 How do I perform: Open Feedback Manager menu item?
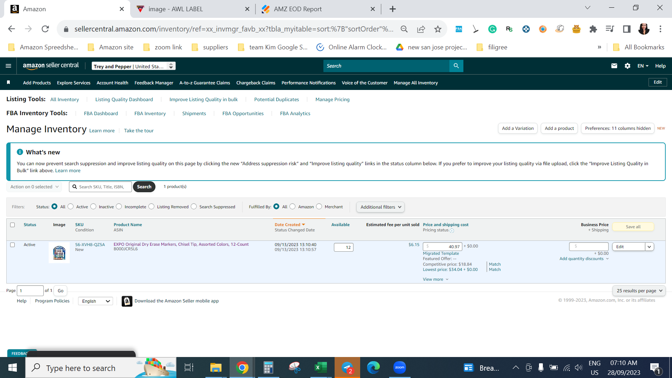coord(154,83)
